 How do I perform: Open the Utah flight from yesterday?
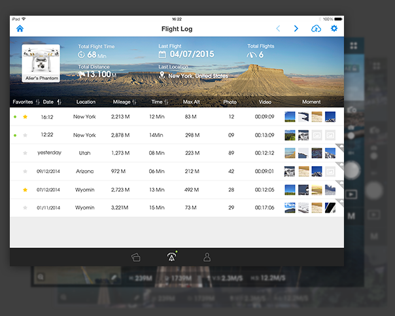pyautogui.click(x=85, y=153)
